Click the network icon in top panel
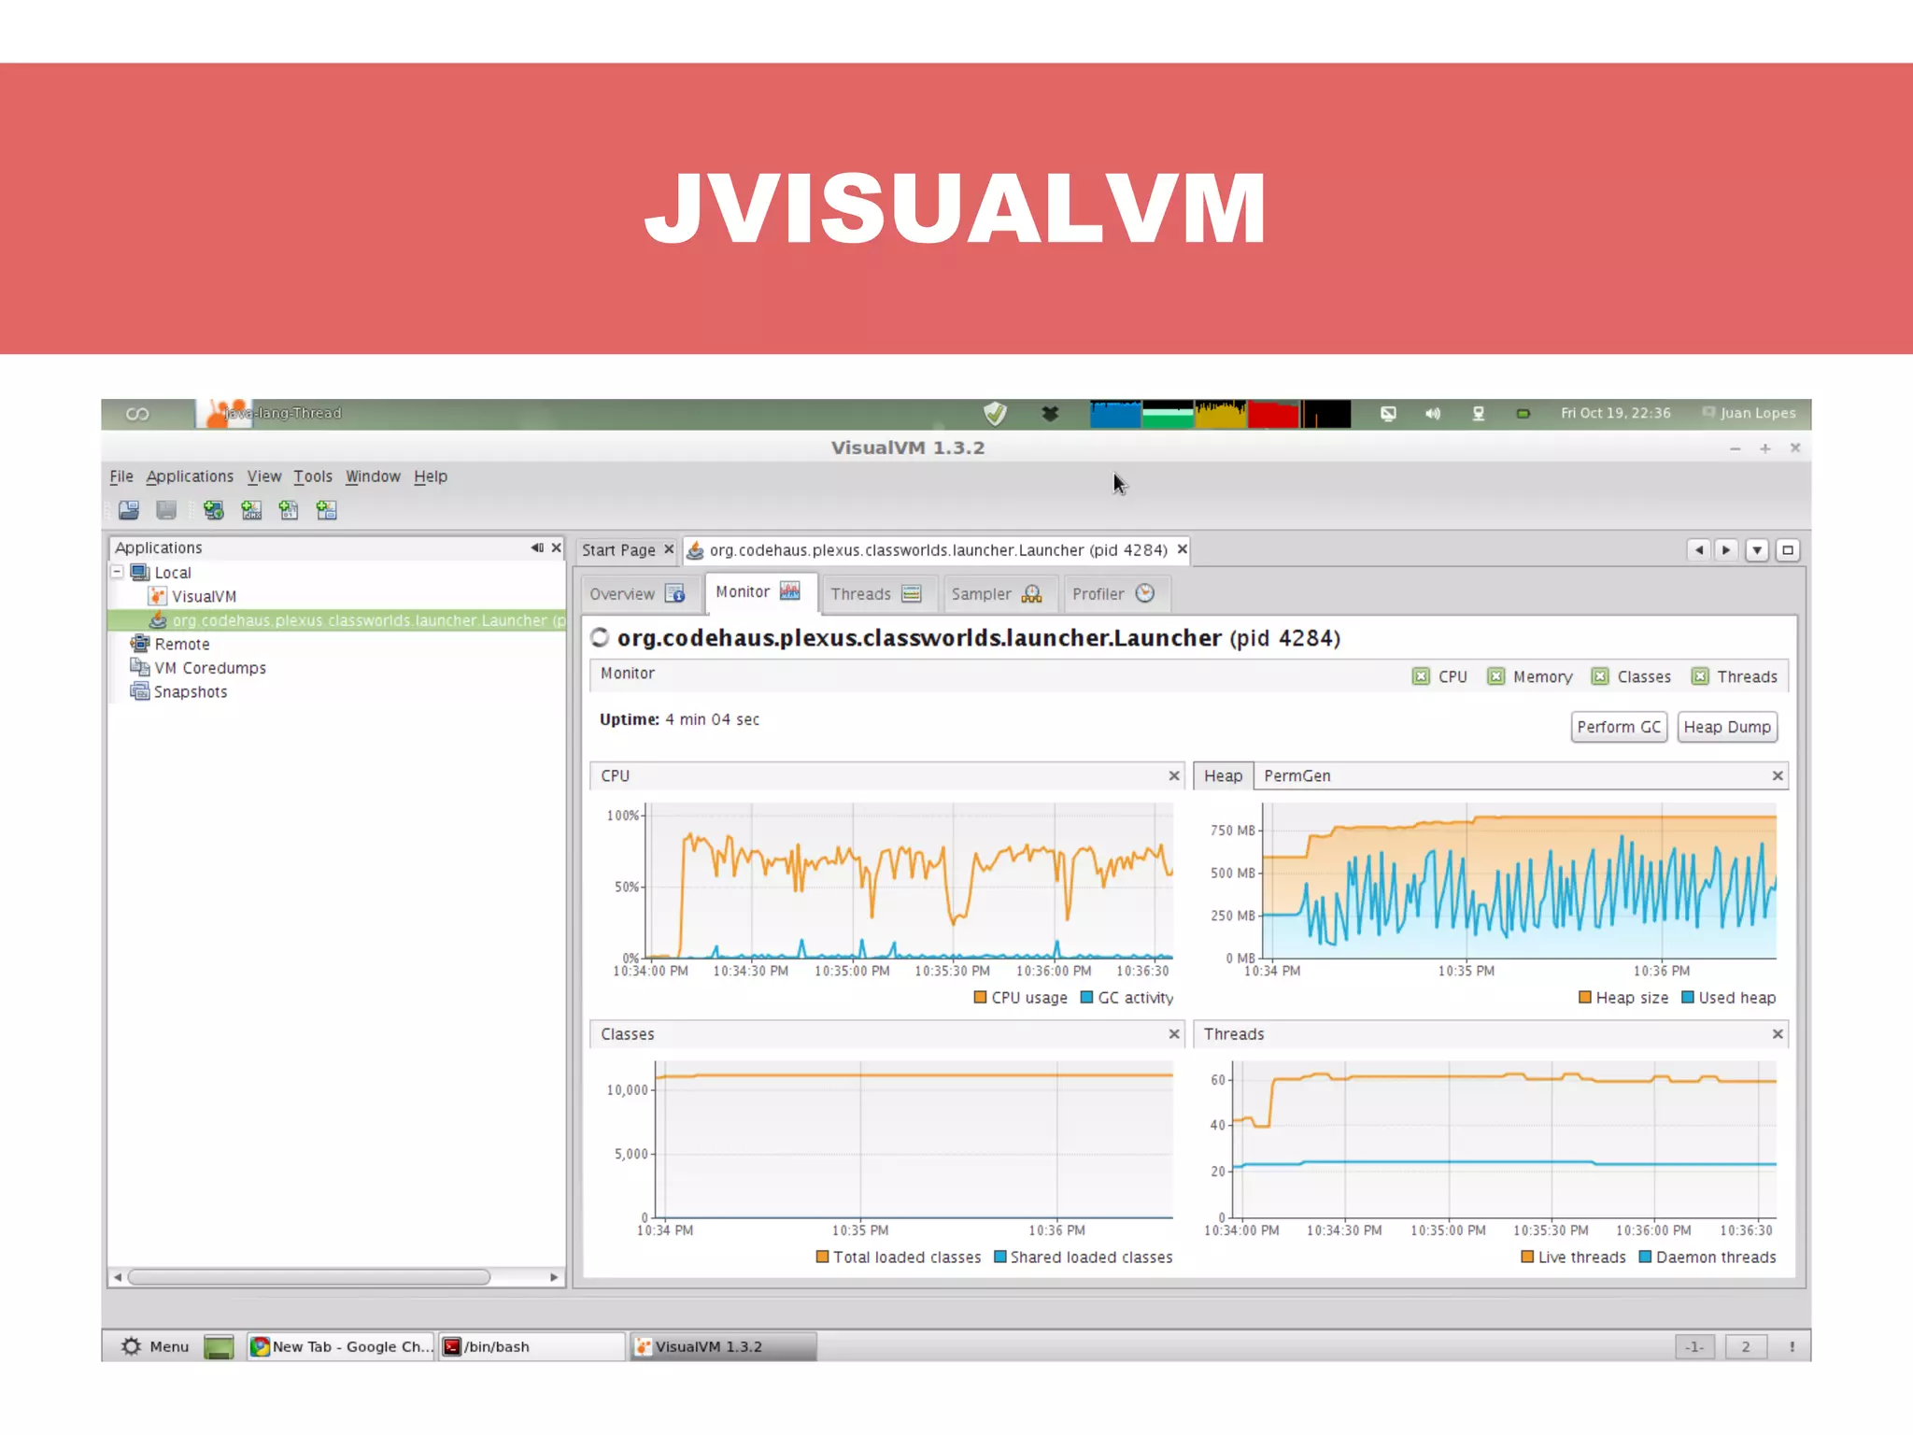 tap(1479, 413)
